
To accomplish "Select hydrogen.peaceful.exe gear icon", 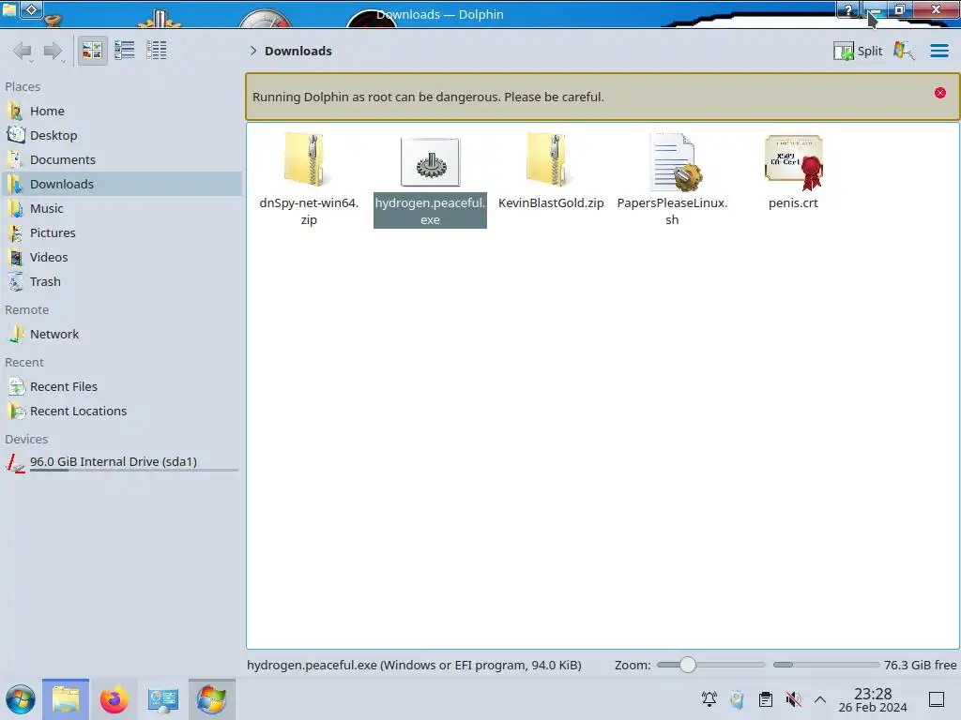I will coord(430,162).
